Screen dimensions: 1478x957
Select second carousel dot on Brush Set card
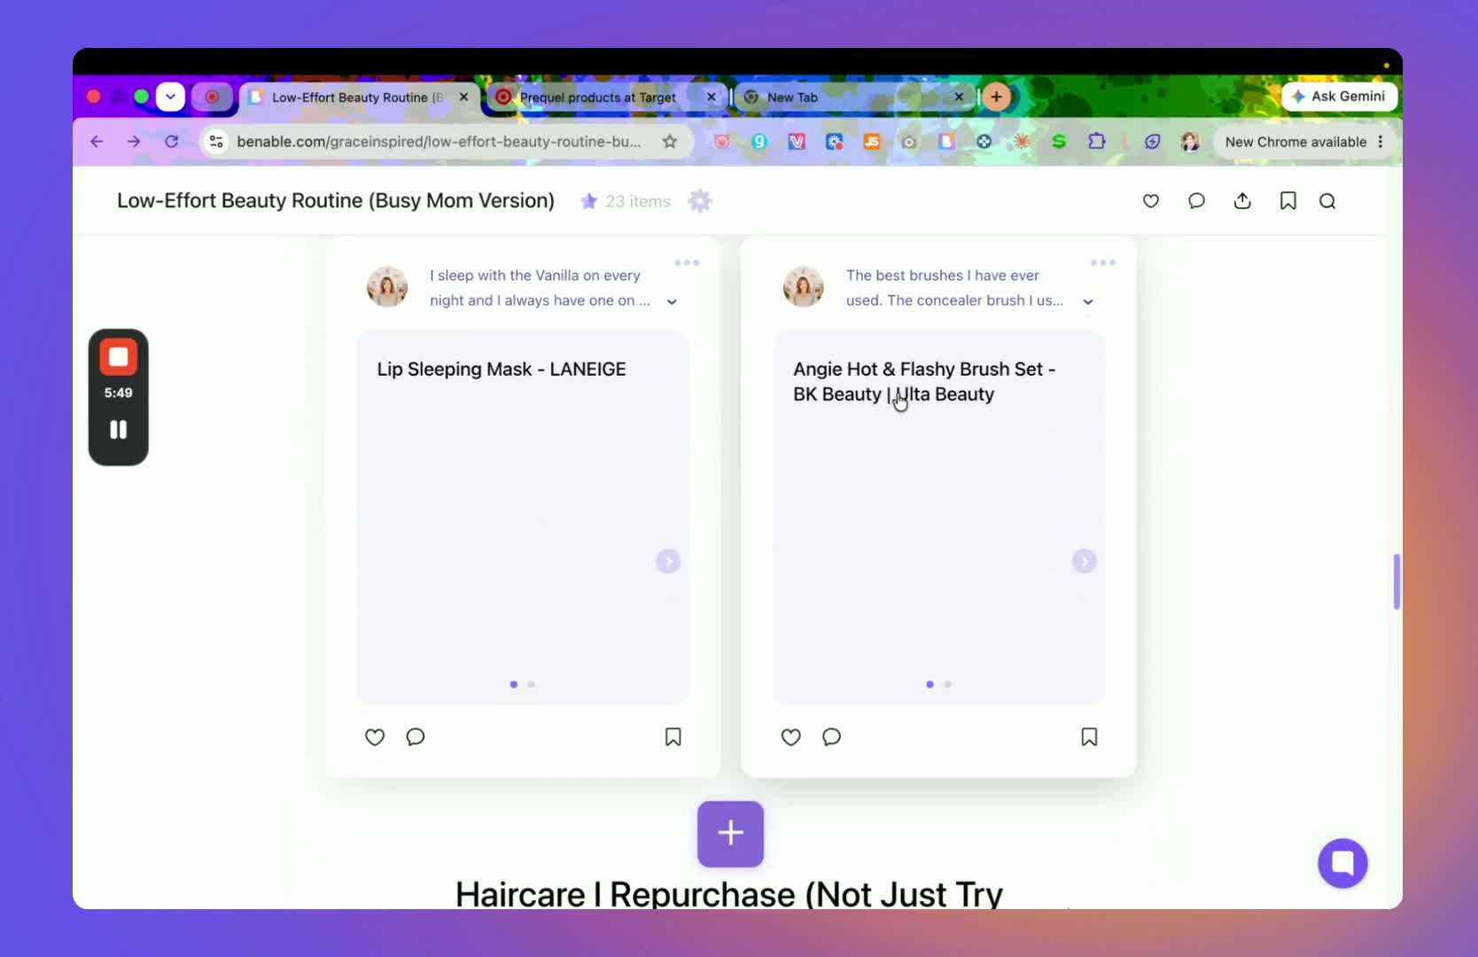[948, 684]
